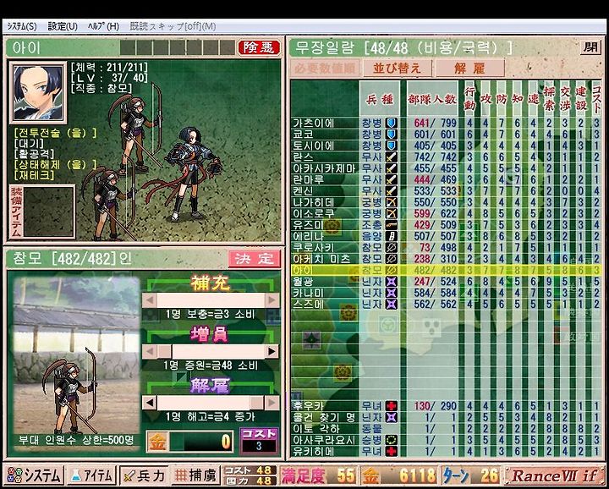Select the 물건 찾기 명 ninja icon
This screenshot has width=609, height=489.
click(x=392, y=418)
